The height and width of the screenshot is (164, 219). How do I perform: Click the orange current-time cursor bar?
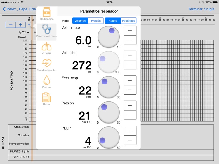[x=32, y=89]
